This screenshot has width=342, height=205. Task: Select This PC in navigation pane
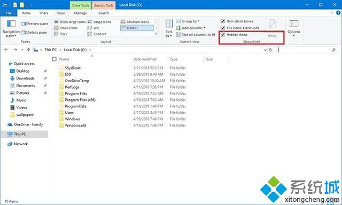point(24,134)
